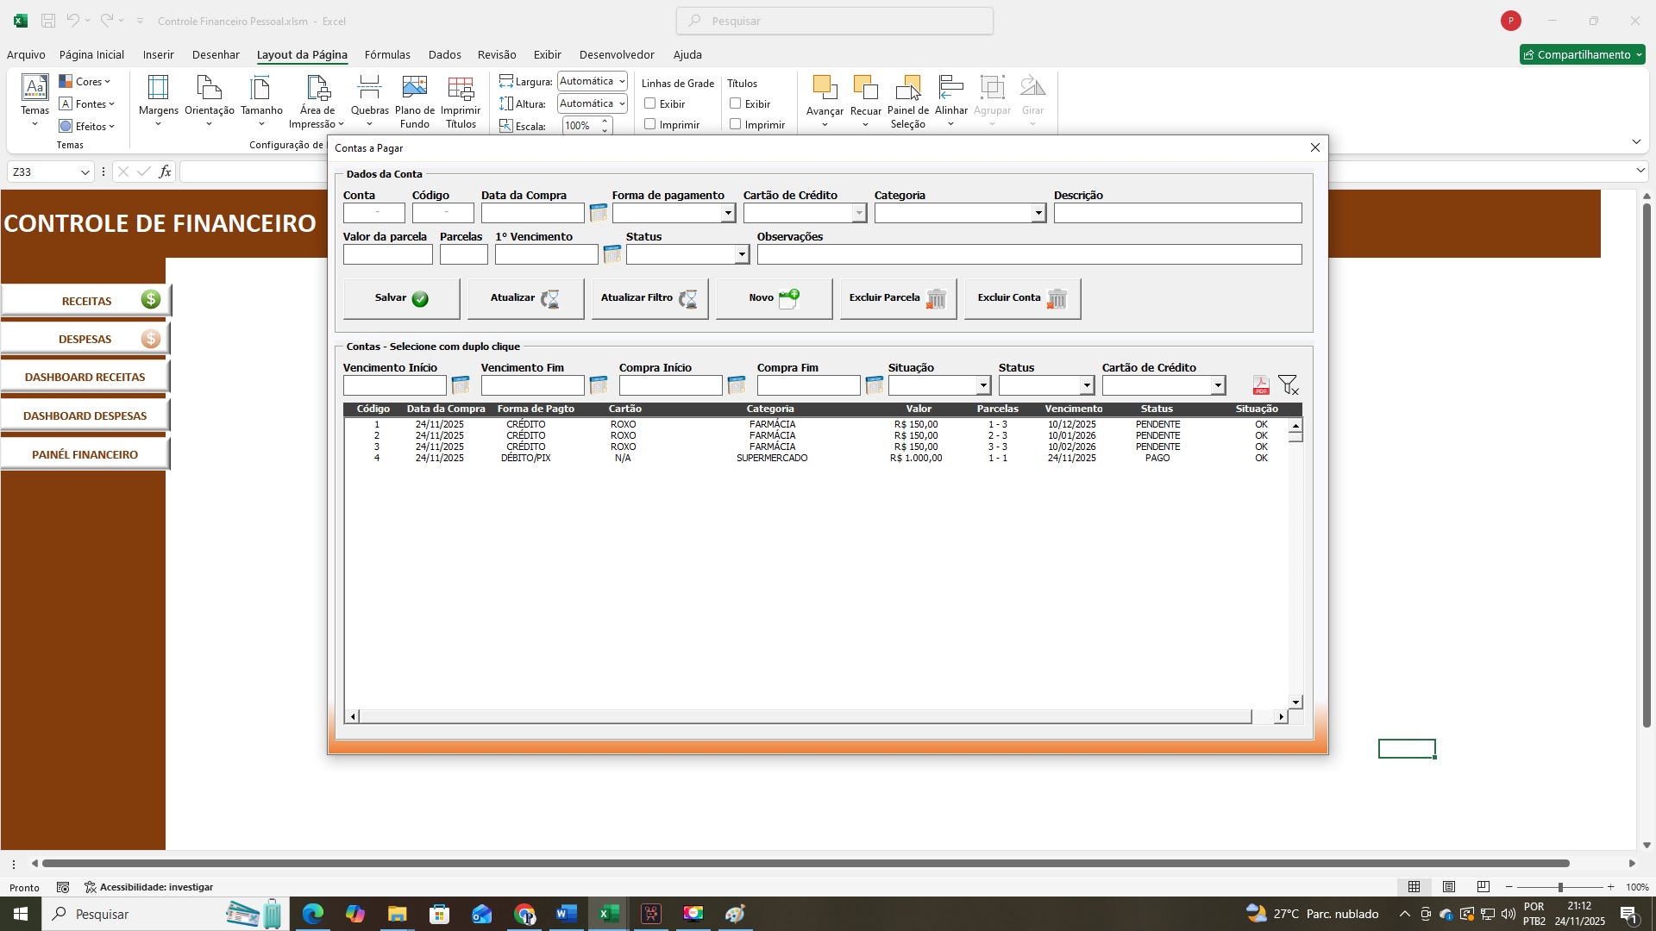Open calendar picker beside Data da Compra
This screenshot has height=931, width=1656.
pos(598,213)
